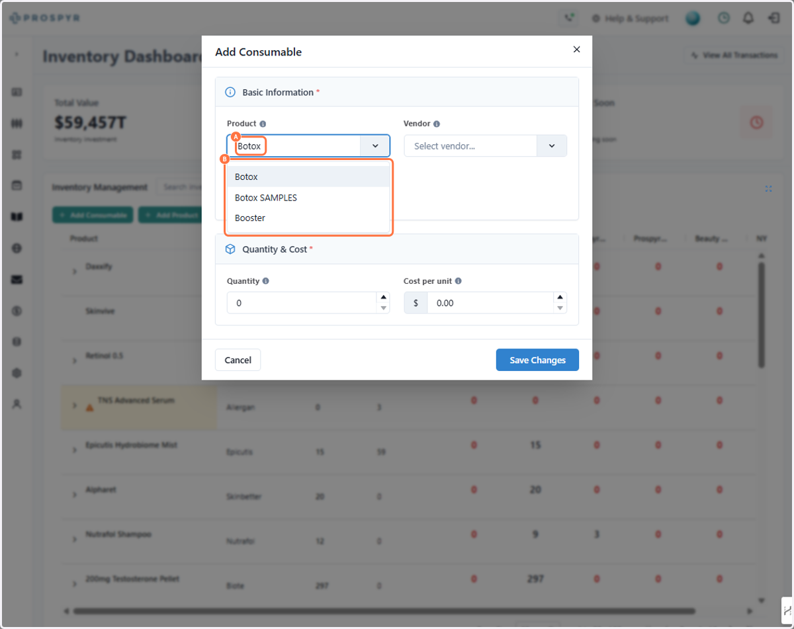Viewport: 794px width, 629px height.
Task: Expand the Retinol 0.5 product row
Action: pyautogui.click(x=75, y=360)
